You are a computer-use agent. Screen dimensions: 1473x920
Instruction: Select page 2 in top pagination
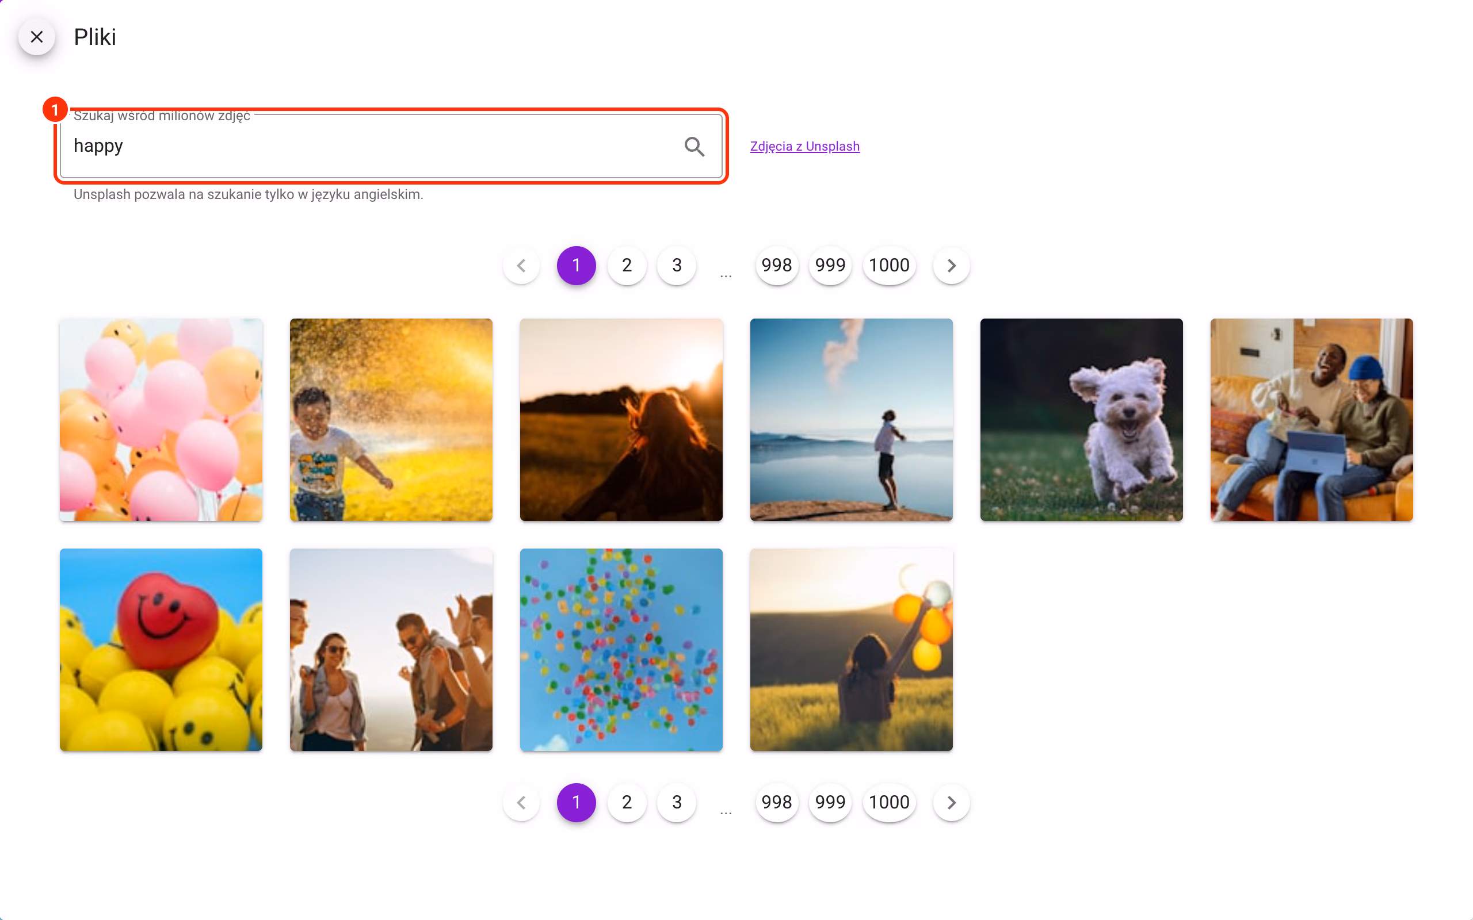click(627, 265)
